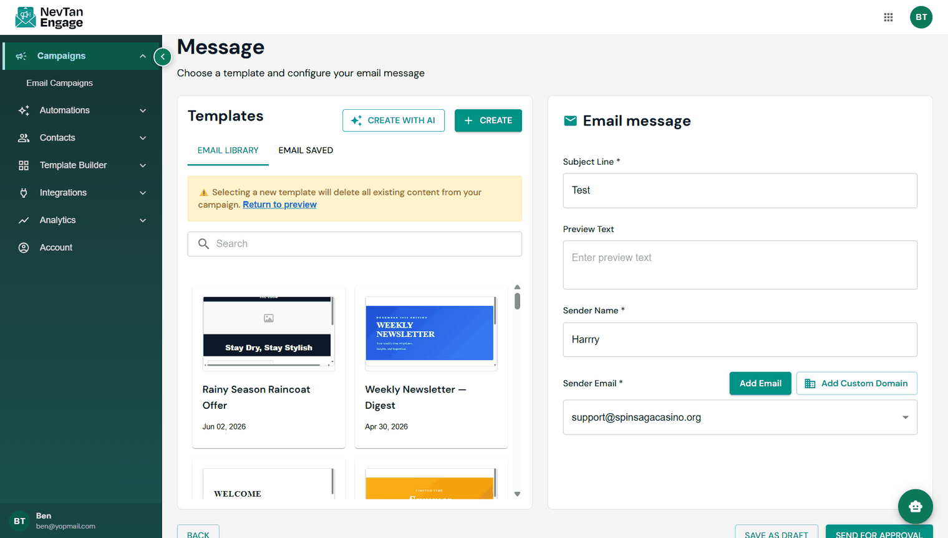Click the template list scrollbar thumb
The height and width of the screenshot is (538, 948).
click(x=517, y=301)
